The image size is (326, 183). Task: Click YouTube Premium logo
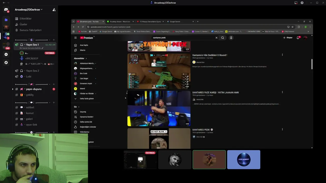[87, 38]
